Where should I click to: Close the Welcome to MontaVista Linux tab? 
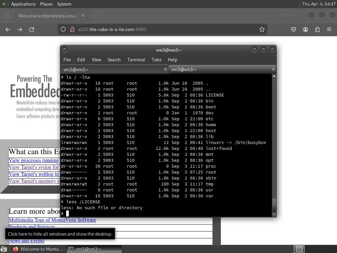(x=83, y=16)
